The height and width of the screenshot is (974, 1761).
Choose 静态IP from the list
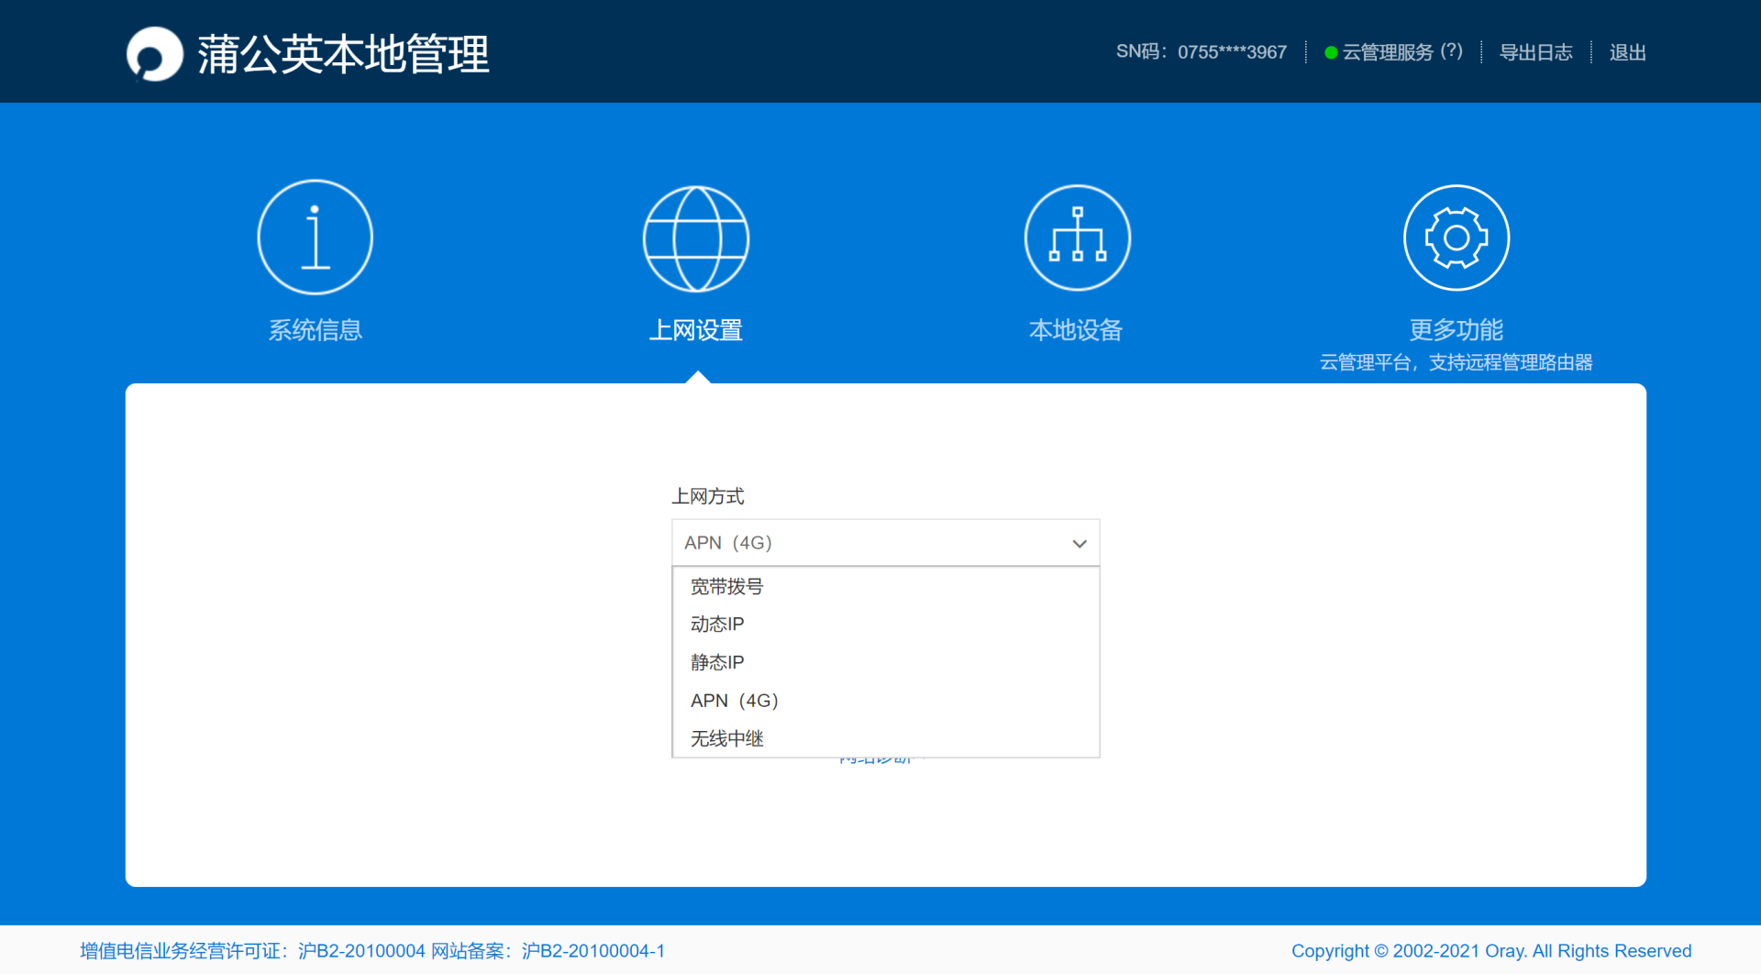click(x=885, y=662)
